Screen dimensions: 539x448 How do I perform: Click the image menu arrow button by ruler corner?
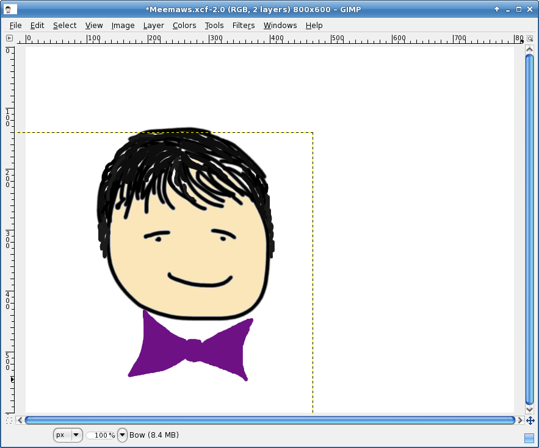(10, 38)
